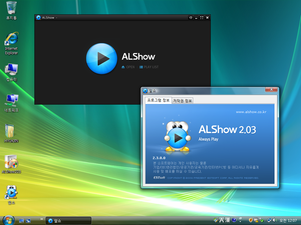Toggle the 漢 Hanja conversion button

228,220
